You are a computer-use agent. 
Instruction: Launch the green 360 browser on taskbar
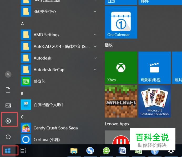tap(106, 151)
